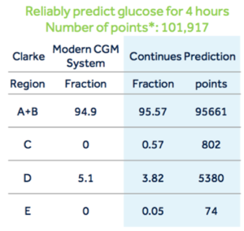
Task: Click the 'Clarke' column header
Action: (28, 56)
